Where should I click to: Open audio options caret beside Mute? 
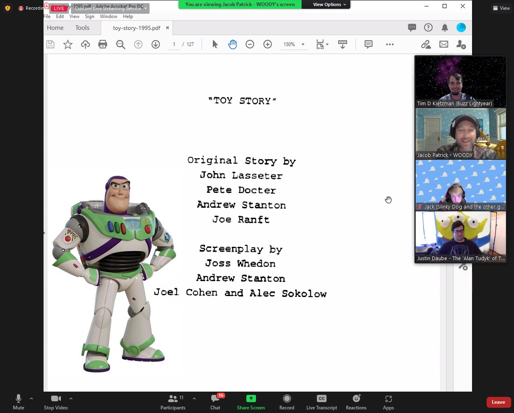tap(31, 398)
